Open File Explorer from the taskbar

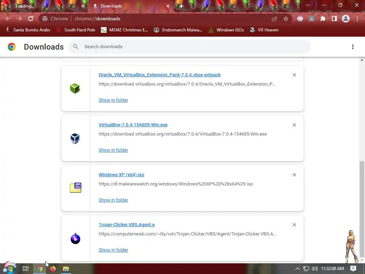[66, 269]
